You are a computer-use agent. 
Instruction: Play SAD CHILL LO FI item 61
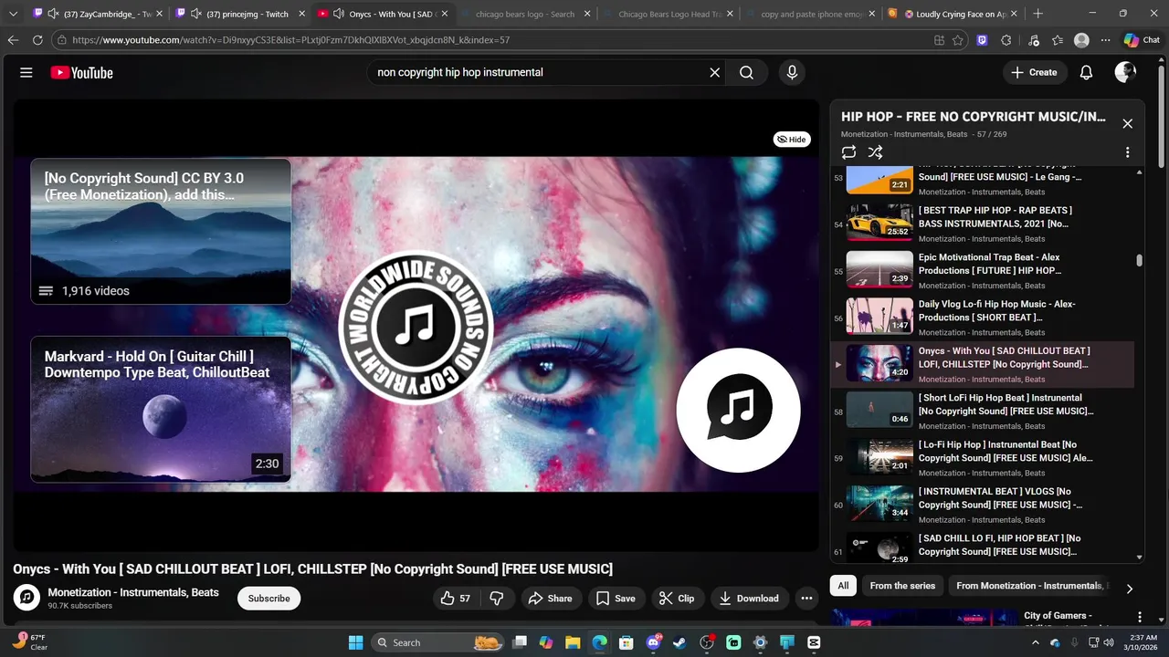coord(982,547)
